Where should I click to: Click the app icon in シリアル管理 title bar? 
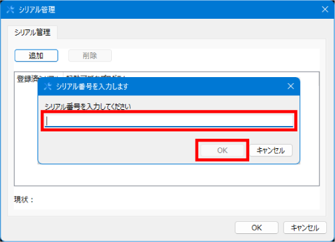10,9
